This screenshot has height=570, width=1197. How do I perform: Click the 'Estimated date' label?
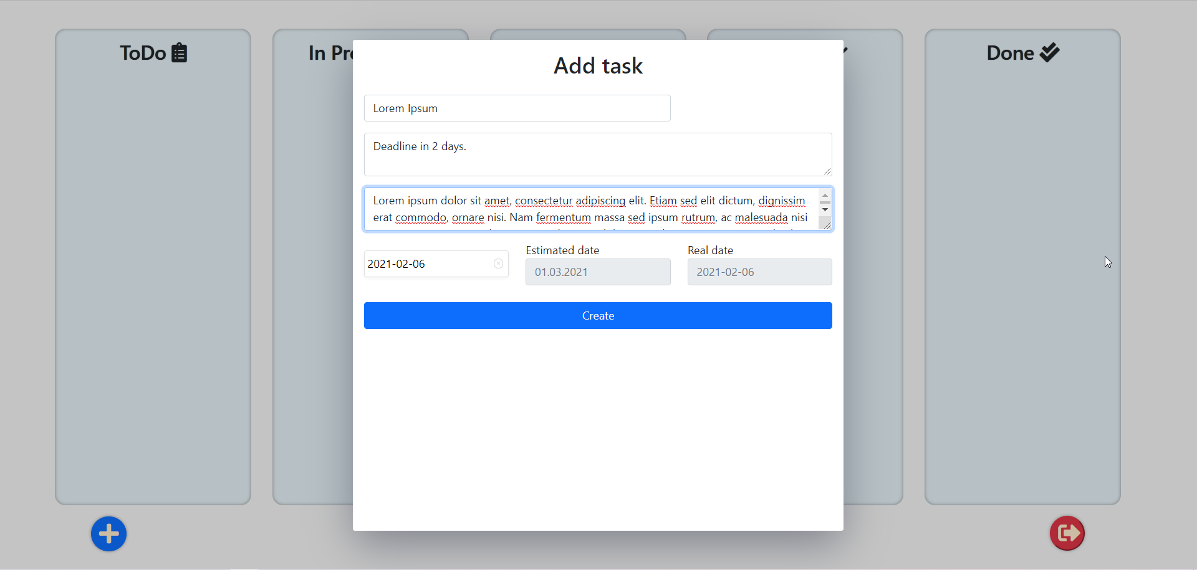[562, 250]
